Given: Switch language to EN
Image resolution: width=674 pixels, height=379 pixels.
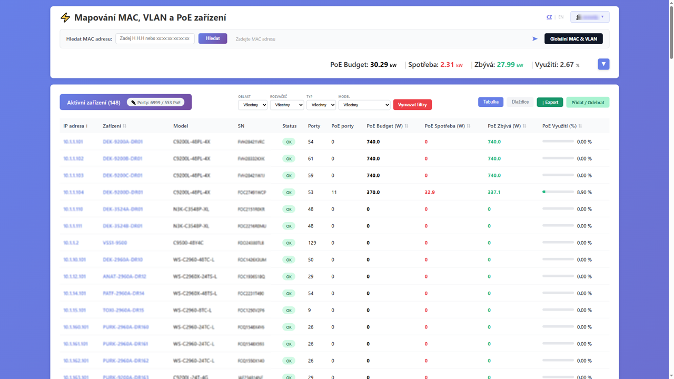Looking at the screenshot, I should pos(561,17).
